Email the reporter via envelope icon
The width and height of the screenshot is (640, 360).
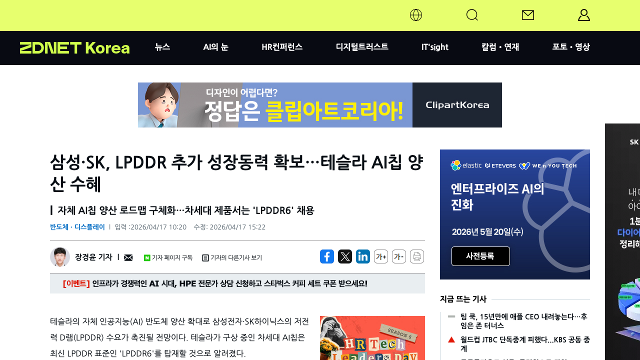click(128, 257)
